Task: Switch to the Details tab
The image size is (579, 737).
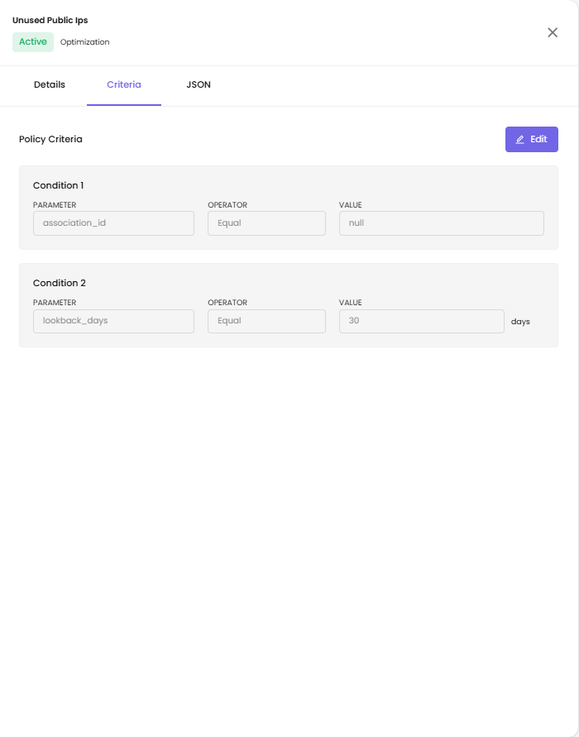Action: click(x=50, y=84)
